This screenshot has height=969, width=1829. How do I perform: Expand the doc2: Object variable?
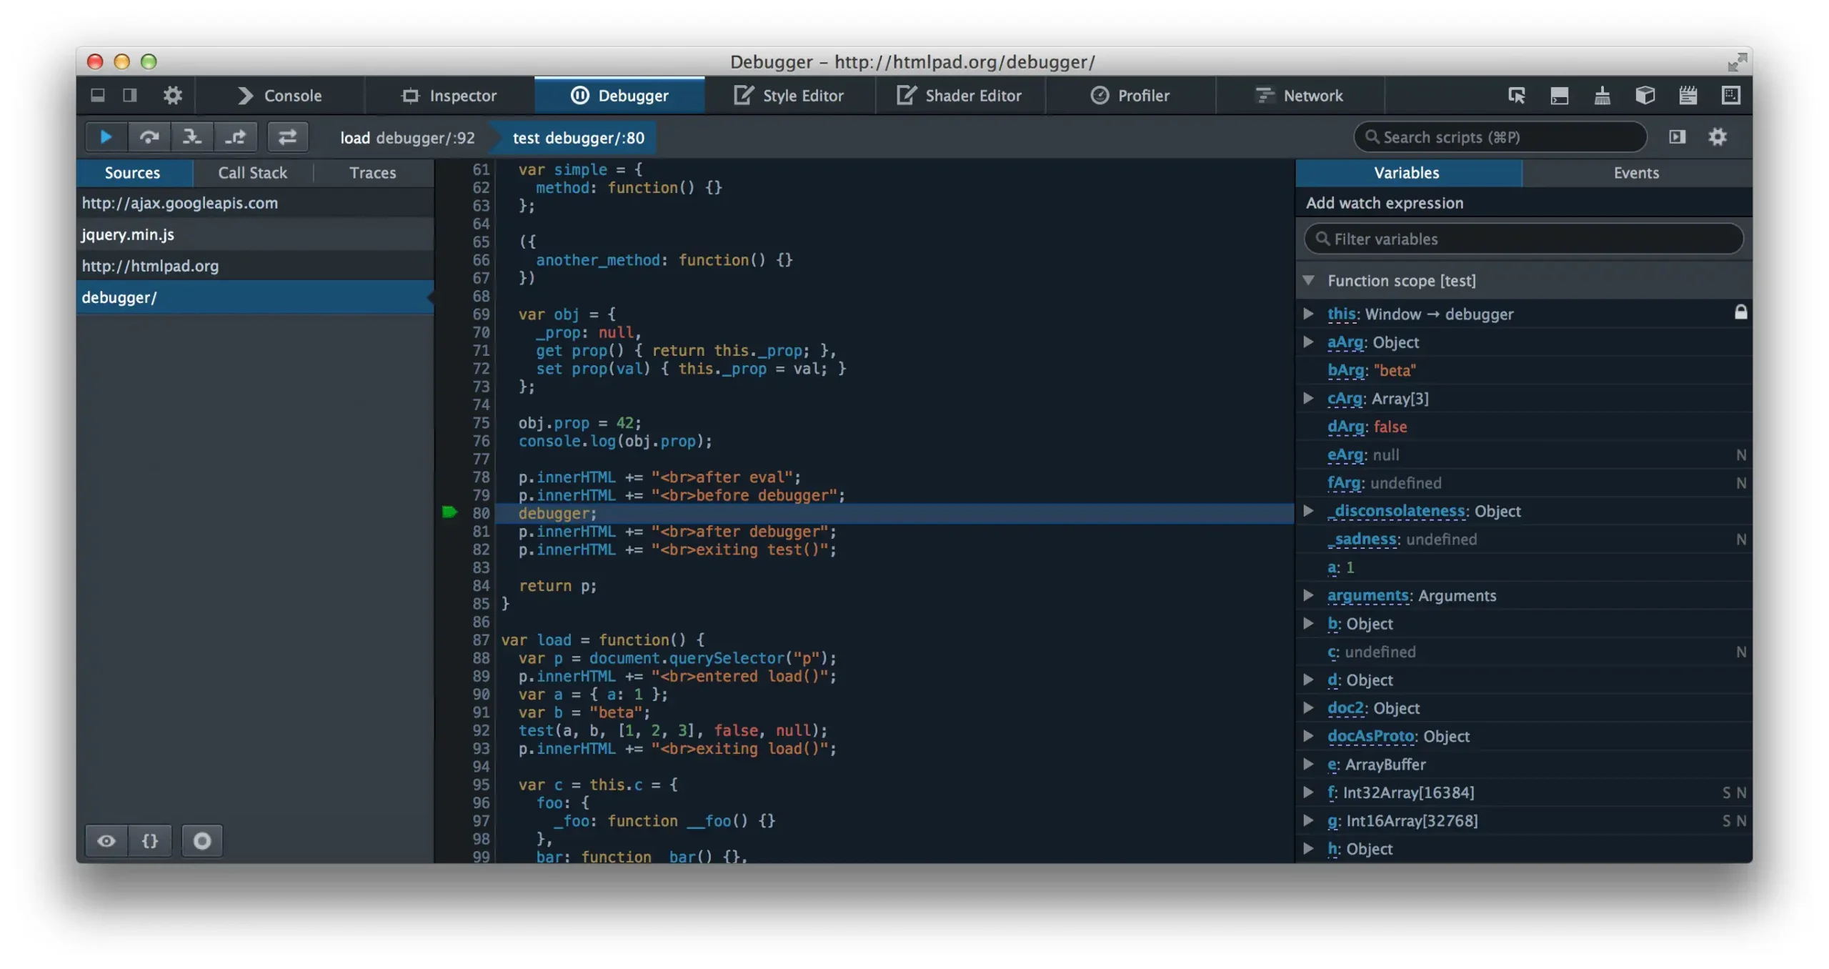[1309, 707]
